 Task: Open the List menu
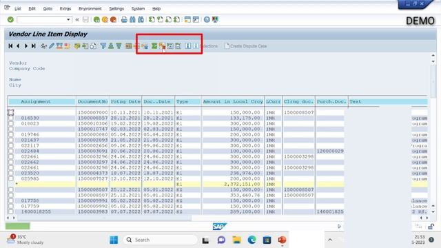18,9
